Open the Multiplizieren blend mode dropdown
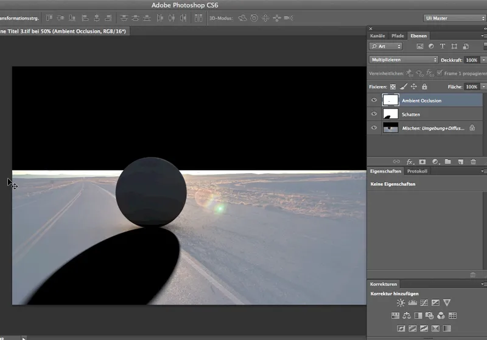 [404, 60]
